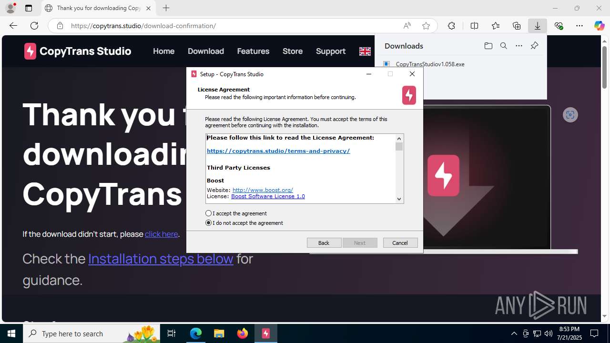Viewport: 610px width, 343px height.
Task: Click the visual search icon on image
Action: tap(570, 115)
